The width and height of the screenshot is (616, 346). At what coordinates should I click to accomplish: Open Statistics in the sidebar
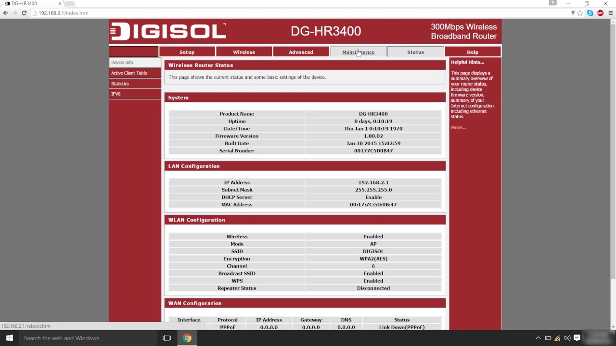[x=135, y=84]
